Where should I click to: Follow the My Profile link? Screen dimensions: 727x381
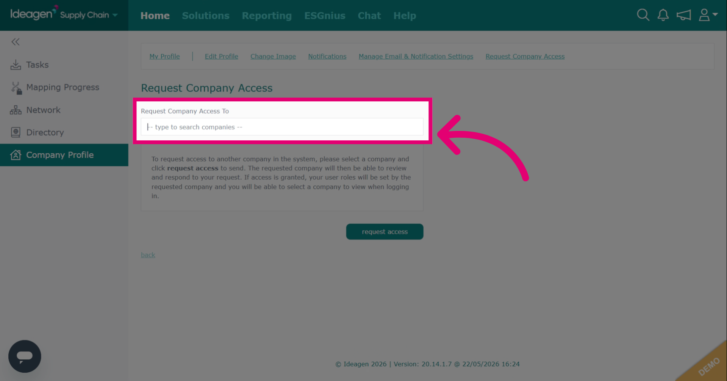(x=164, y=56)
